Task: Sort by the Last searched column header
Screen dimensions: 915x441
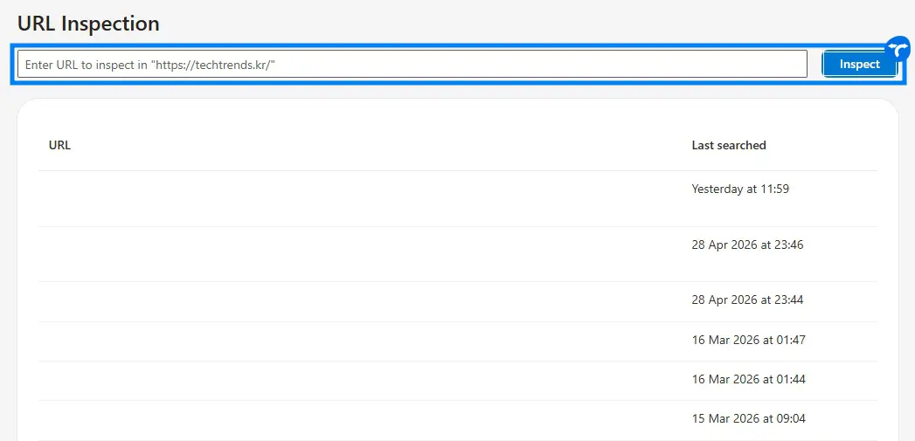Action: pyautogui.click(x=728, y=145)
